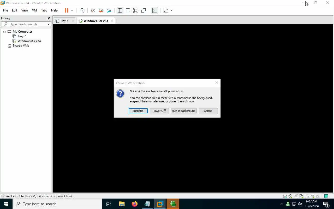This screenshot has width=334, height=209.
Task: Open the volume tray icon
Action: (300, 204)
